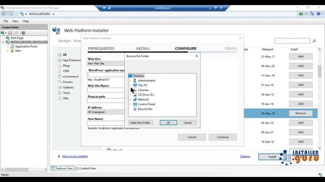
Task: Click Make New Folder button
Action: pyautogui.click(x=140, y=122)
